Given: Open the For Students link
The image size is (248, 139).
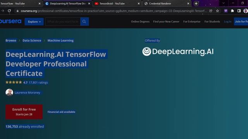Looking at the screenshot, I should (212, 22).
